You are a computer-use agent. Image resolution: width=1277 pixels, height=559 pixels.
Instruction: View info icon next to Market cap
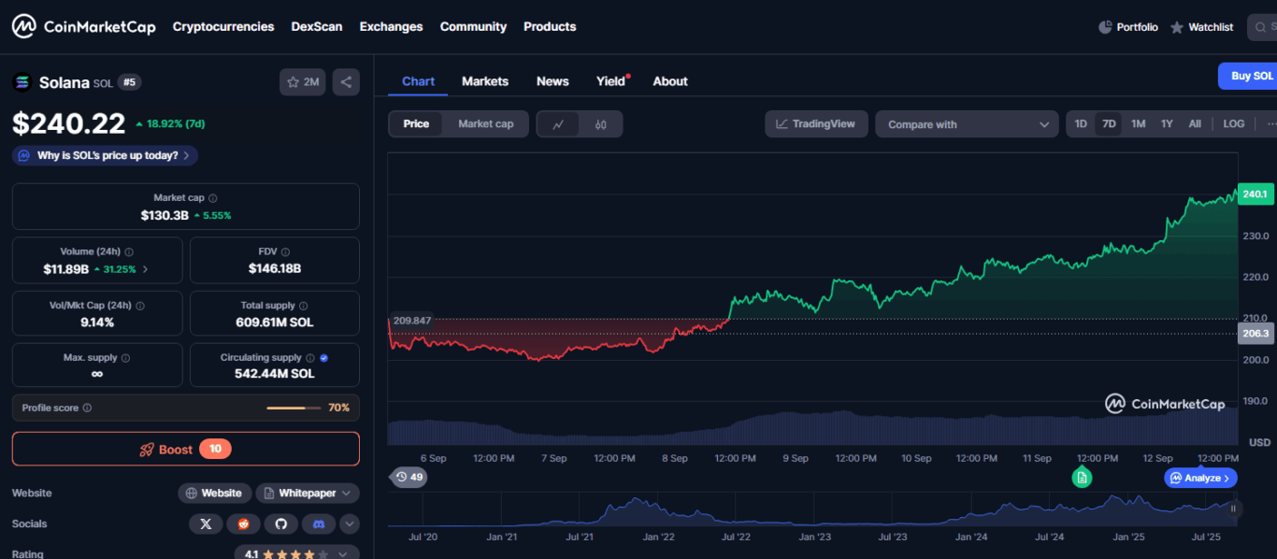click(x=213, y=198)
